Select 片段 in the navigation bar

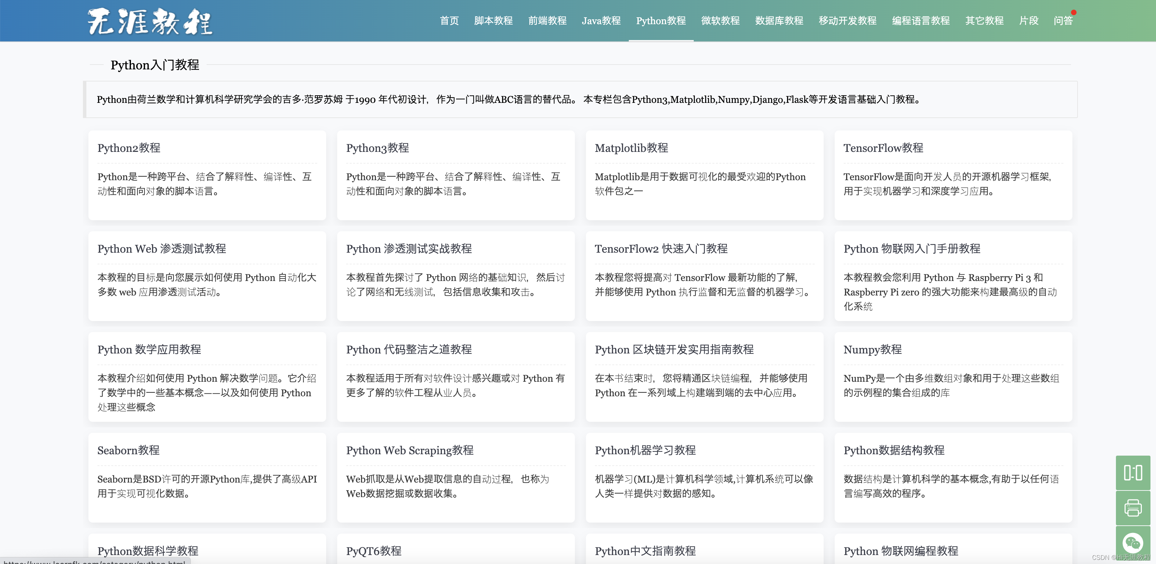1029,21
